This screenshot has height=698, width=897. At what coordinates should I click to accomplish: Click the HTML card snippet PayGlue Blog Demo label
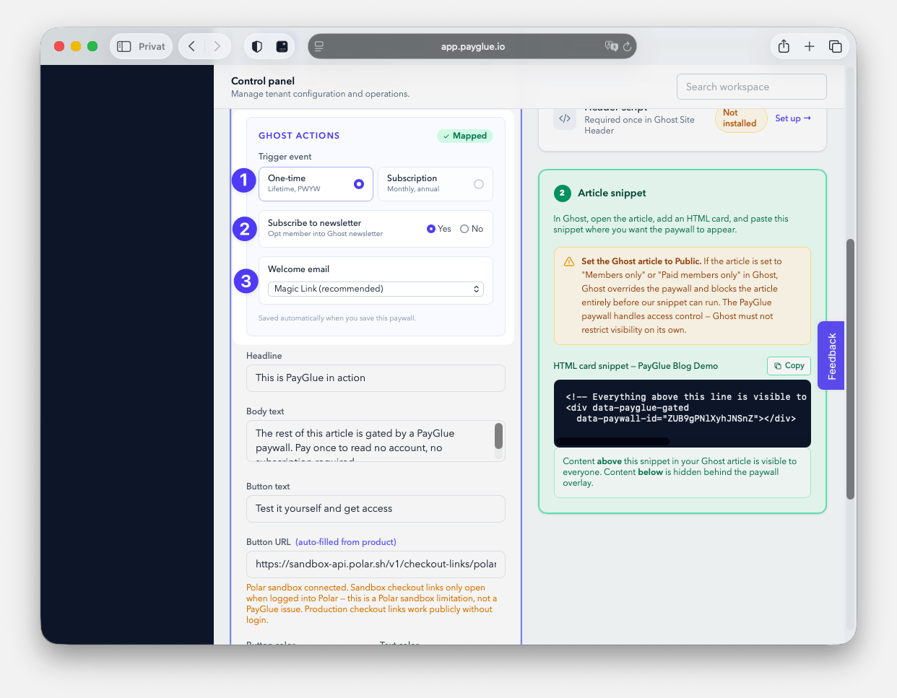636,366
